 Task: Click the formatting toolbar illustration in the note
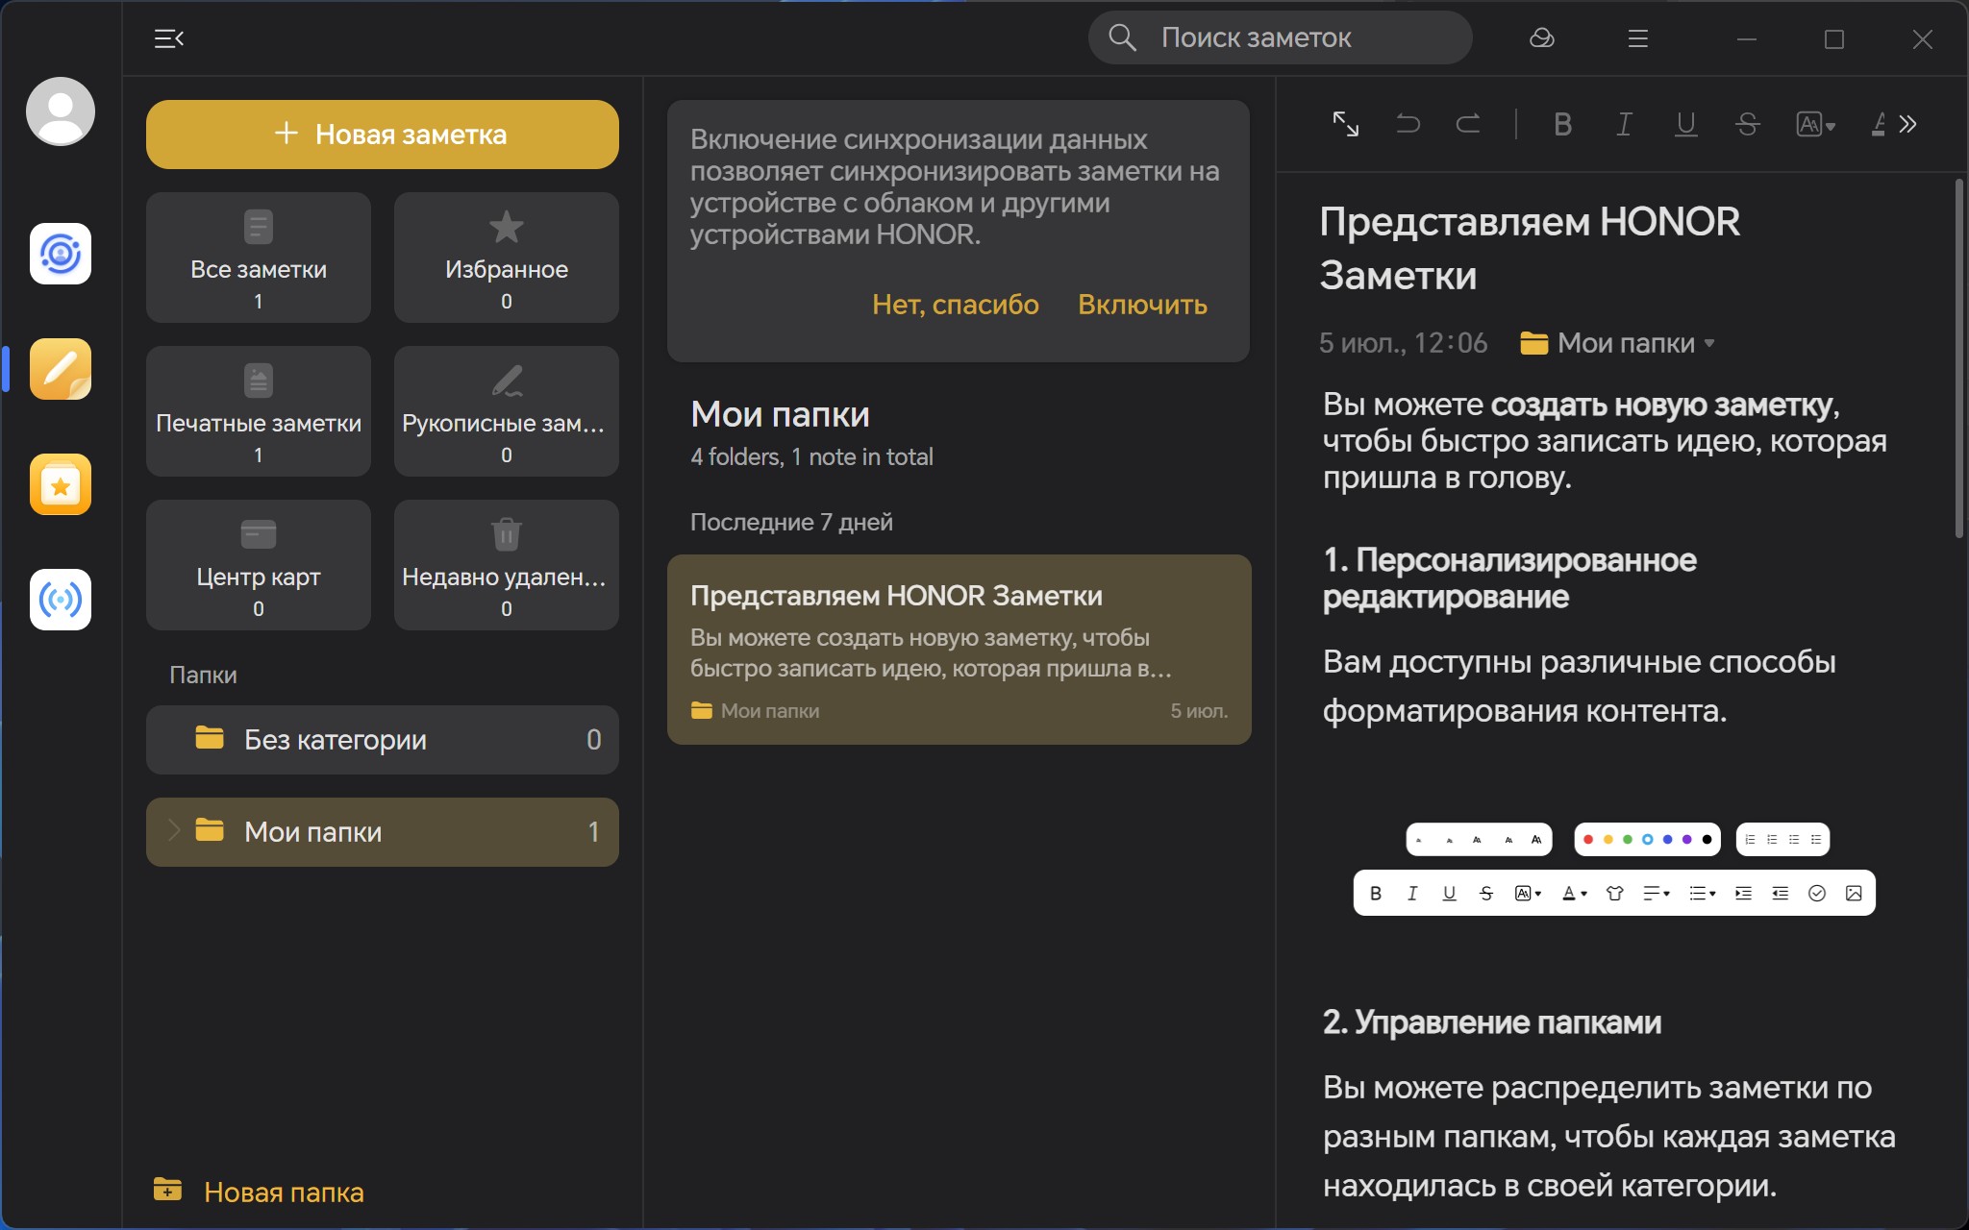(1614, 869)
